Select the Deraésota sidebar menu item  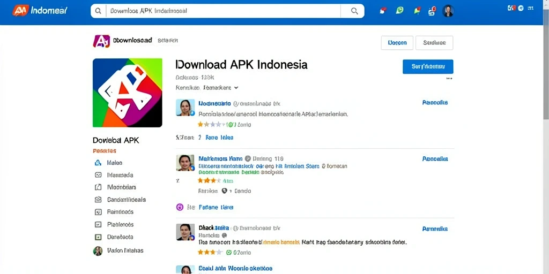point(120,237)
